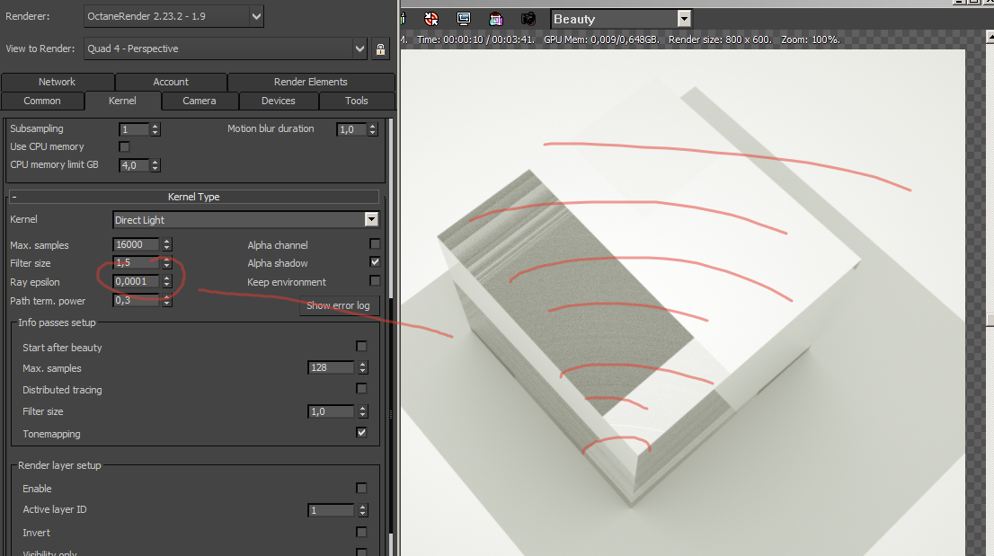Click the CPU memory limit GB field
The image size is (994, 556).
click(134, 165)
